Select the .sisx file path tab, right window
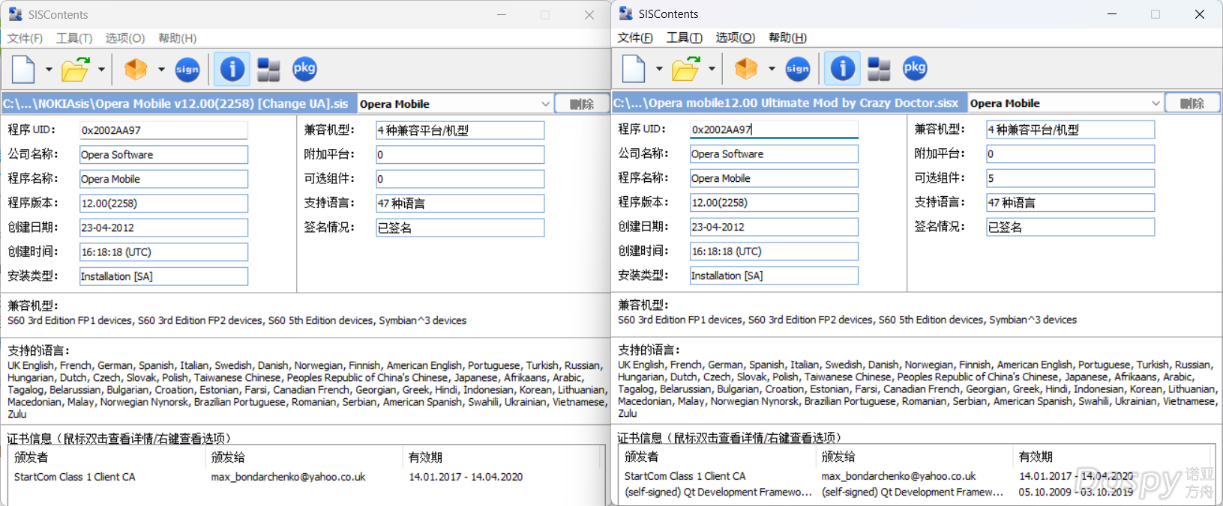 [x=789, y=103]
